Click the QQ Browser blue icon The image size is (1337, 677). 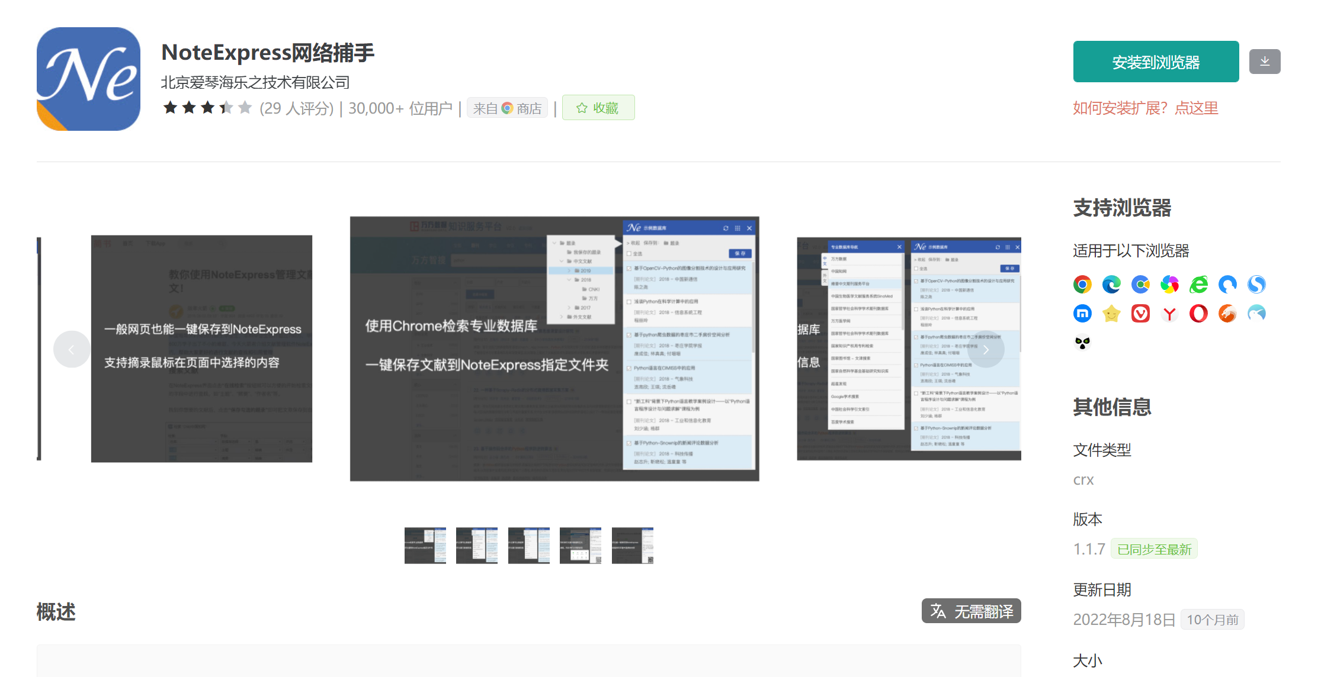(1227, 285)
